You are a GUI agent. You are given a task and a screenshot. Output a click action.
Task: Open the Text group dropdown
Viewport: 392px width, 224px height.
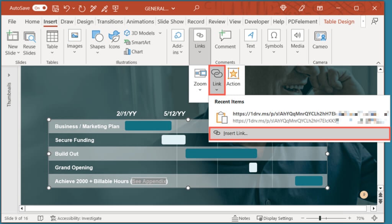coord(250,42)
